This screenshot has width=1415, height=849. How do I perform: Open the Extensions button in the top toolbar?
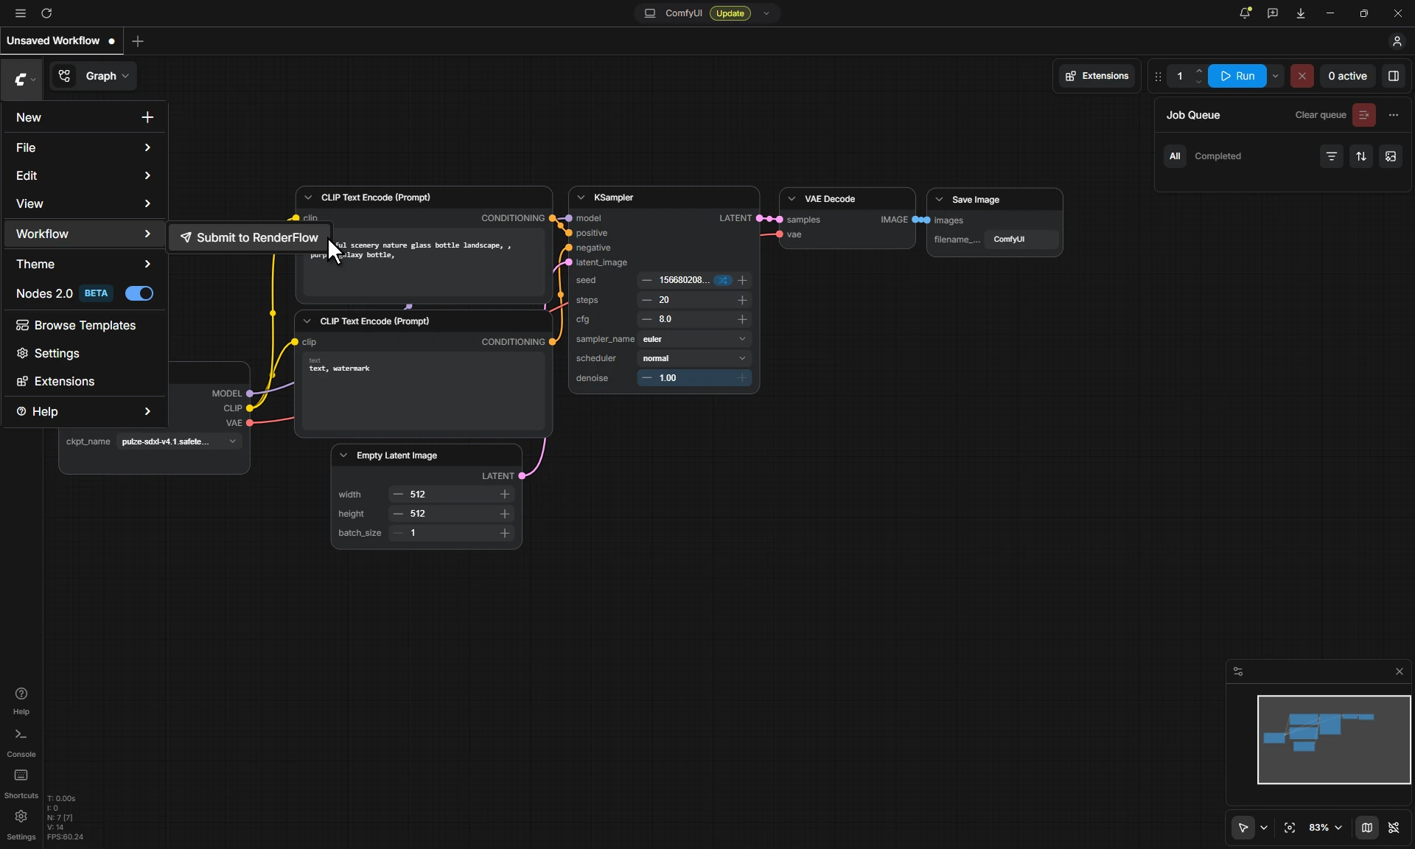(x=1097, y=76)
